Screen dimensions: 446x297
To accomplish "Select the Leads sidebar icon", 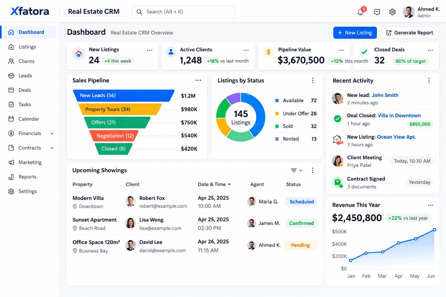I will point(11,75).
